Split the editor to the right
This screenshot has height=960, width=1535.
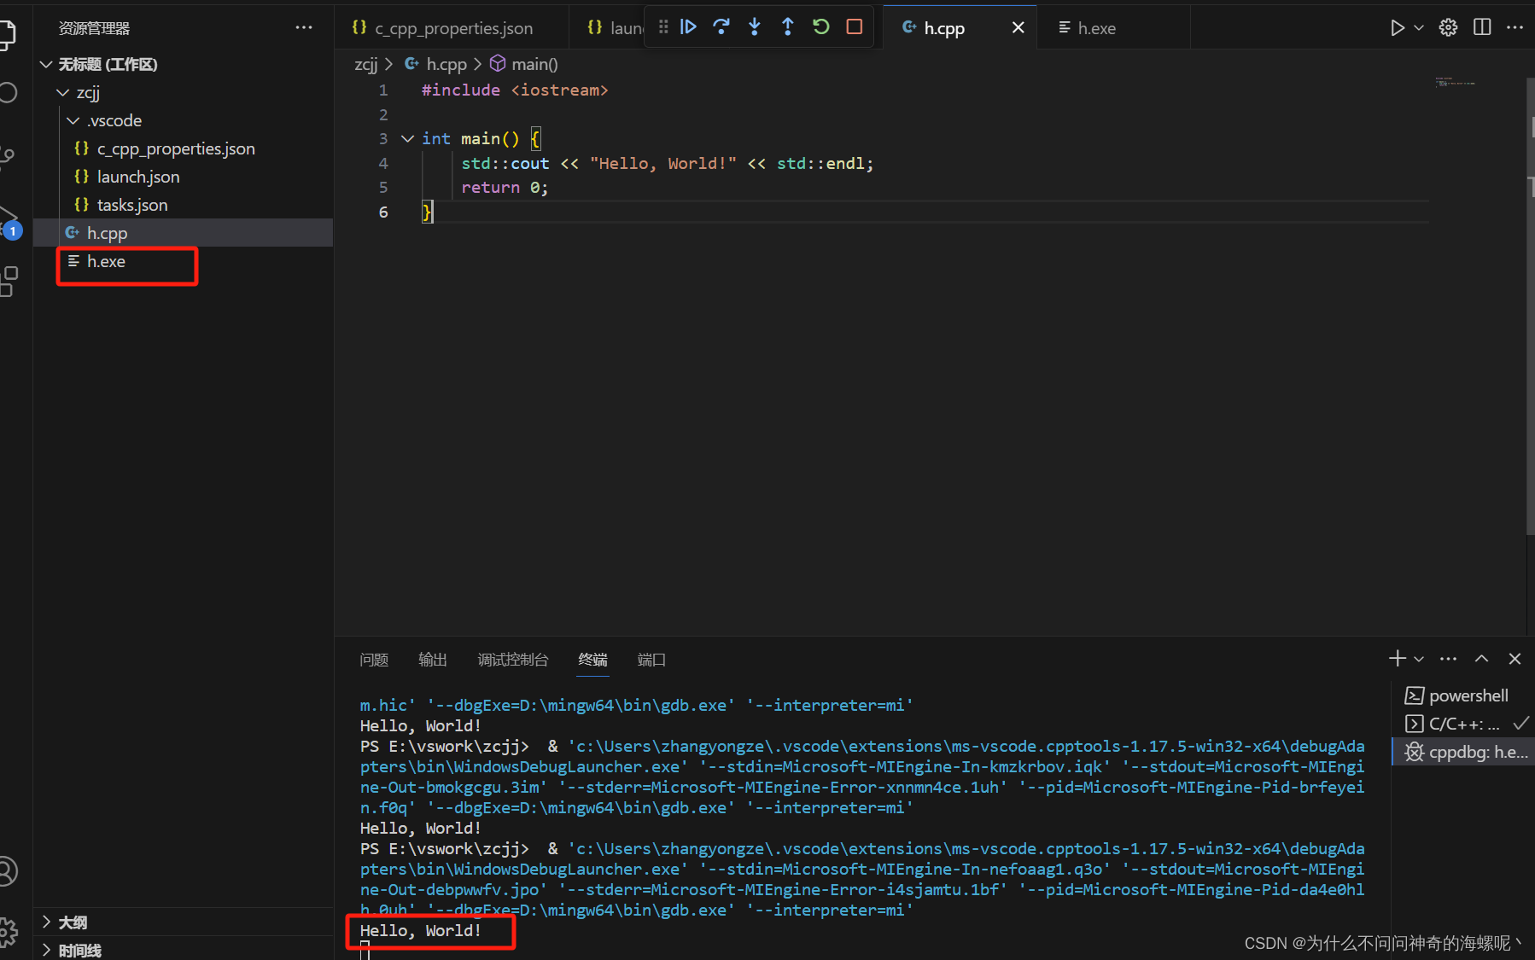point(1483,27)
